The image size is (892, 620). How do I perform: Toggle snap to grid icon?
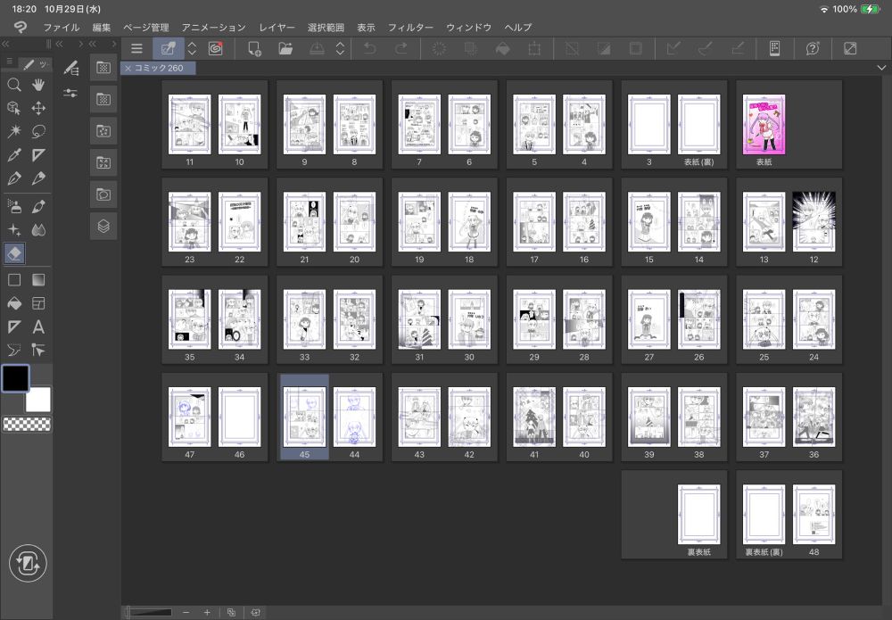pos(738,49)
